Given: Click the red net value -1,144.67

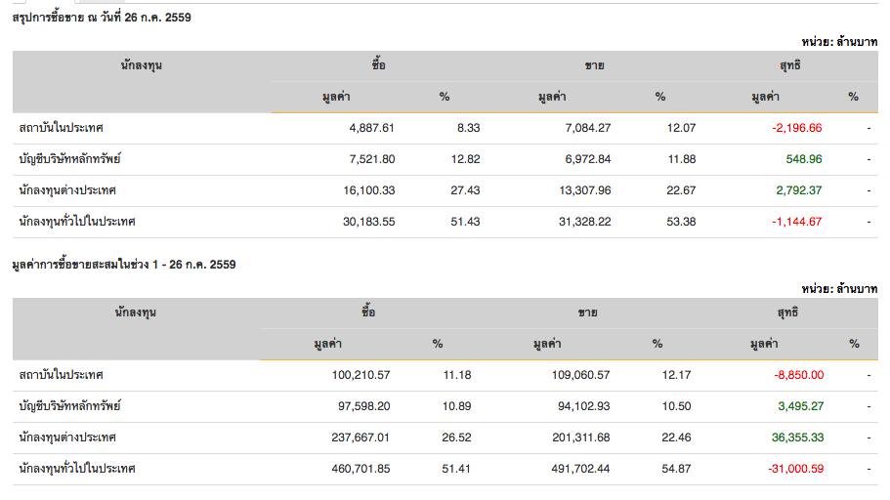Looking at the screenshot, I should pyautogui.click(x=797, y=222).
